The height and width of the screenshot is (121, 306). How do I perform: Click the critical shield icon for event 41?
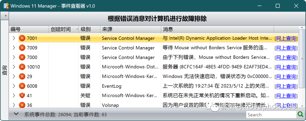pos(22,95)
